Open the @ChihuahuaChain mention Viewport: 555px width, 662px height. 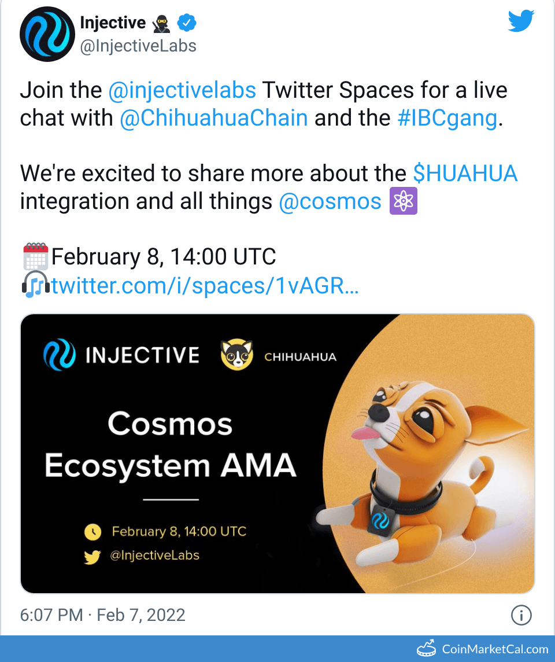(213, 118)
